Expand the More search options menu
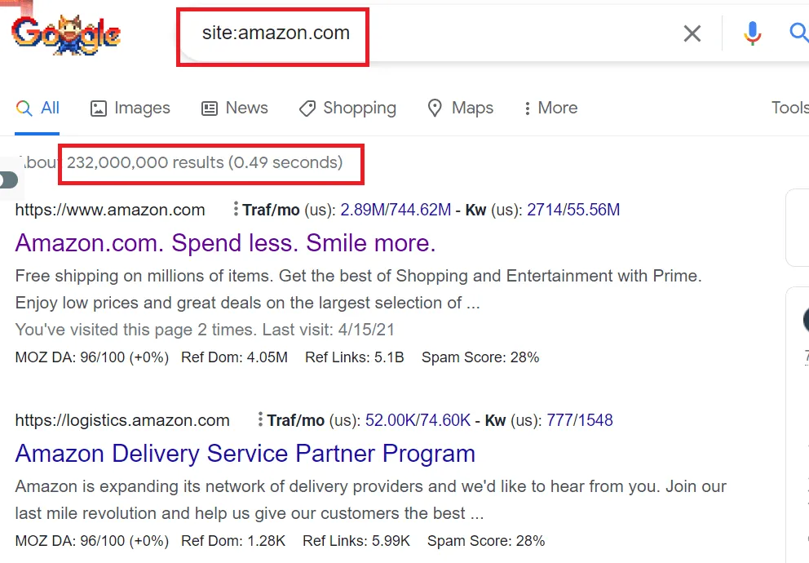This screenshot has height=563, width=809. tap(550, 108)
